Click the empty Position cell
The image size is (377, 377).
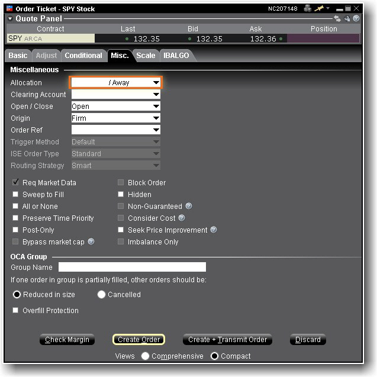[323, 38]
